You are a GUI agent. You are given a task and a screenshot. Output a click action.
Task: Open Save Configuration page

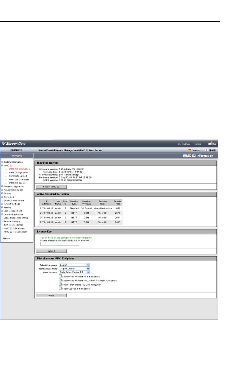18,173
